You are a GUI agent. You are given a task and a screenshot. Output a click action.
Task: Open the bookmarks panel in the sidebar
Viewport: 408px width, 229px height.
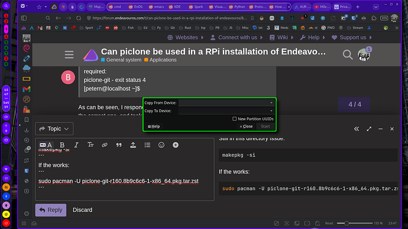click(27, 120)
